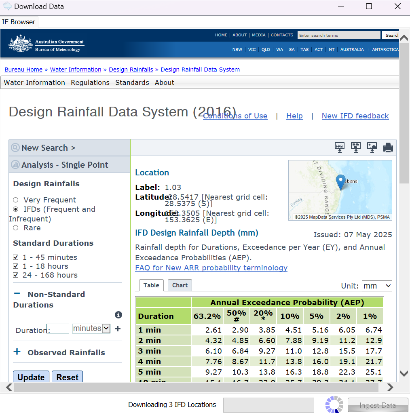The image size is (410, 413).
Task: Uncheck the 1 - 45 minutes duration
Action: 15,257
